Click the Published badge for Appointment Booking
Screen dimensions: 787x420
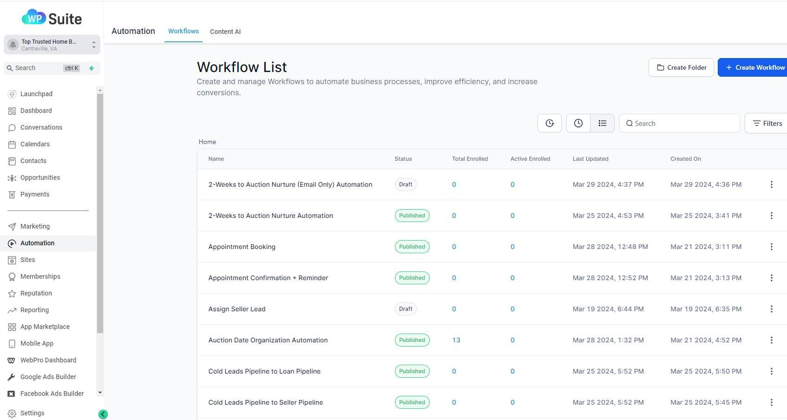[412, 247]
